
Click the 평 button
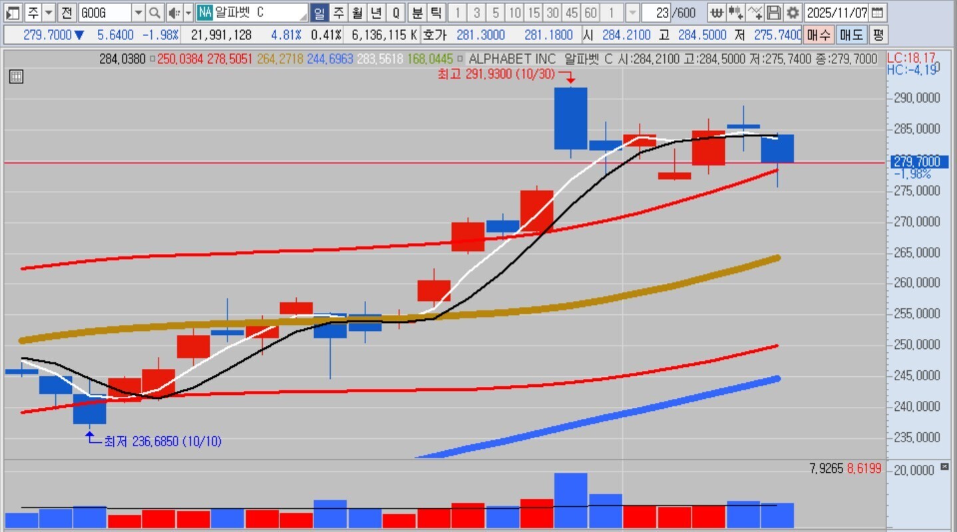tap(878, 35)
